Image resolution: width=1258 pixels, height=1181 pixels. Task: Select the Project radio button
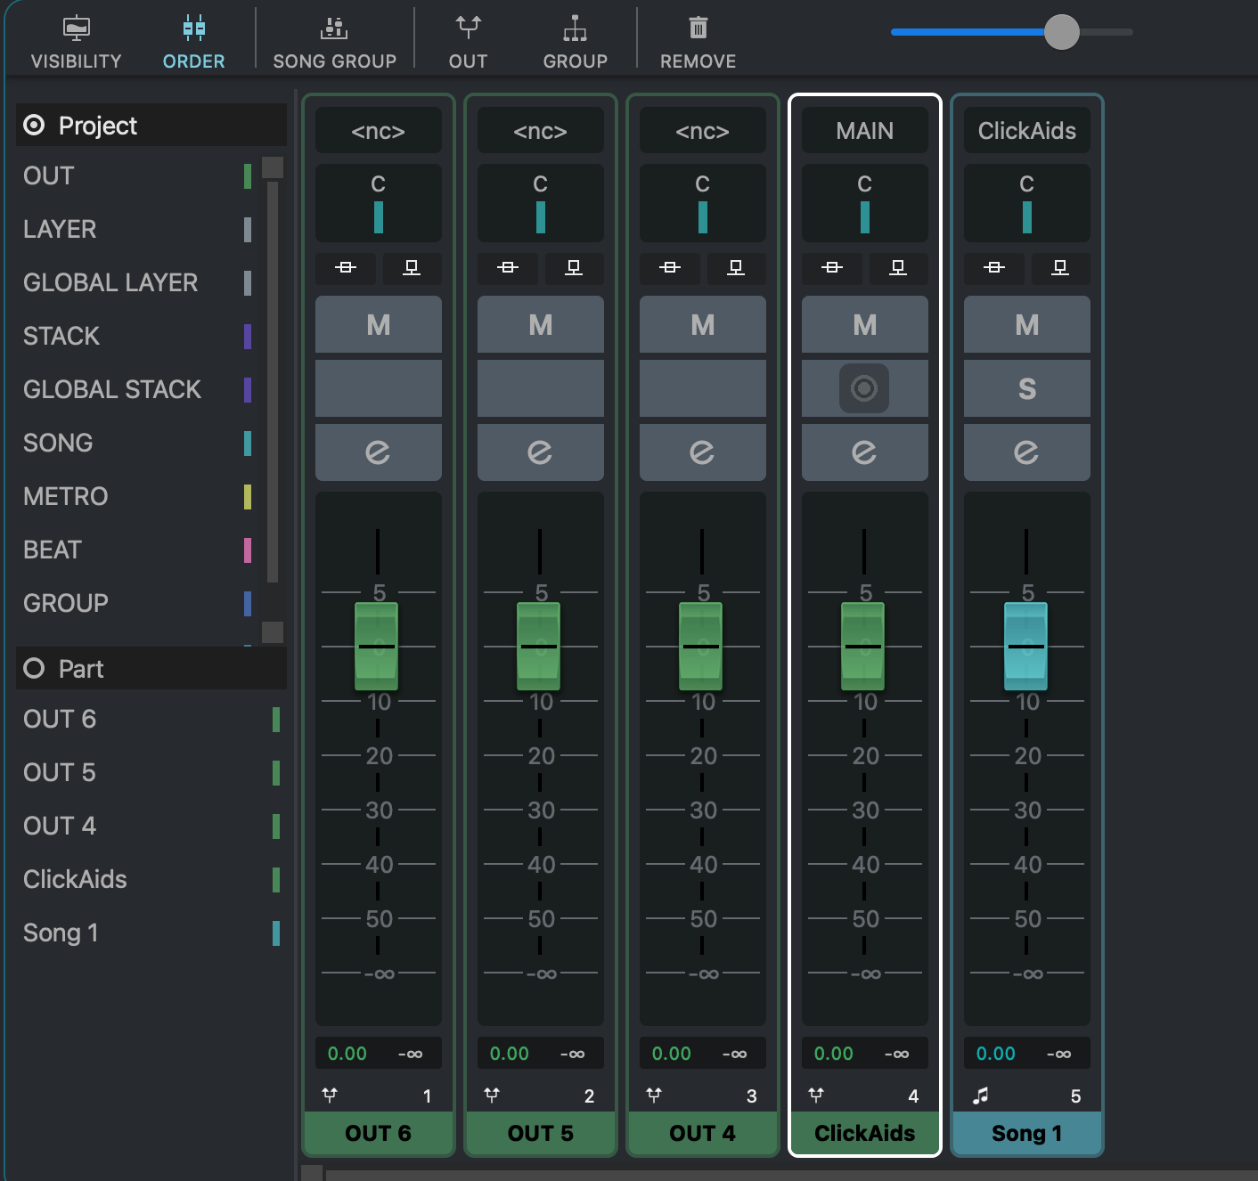34,126
